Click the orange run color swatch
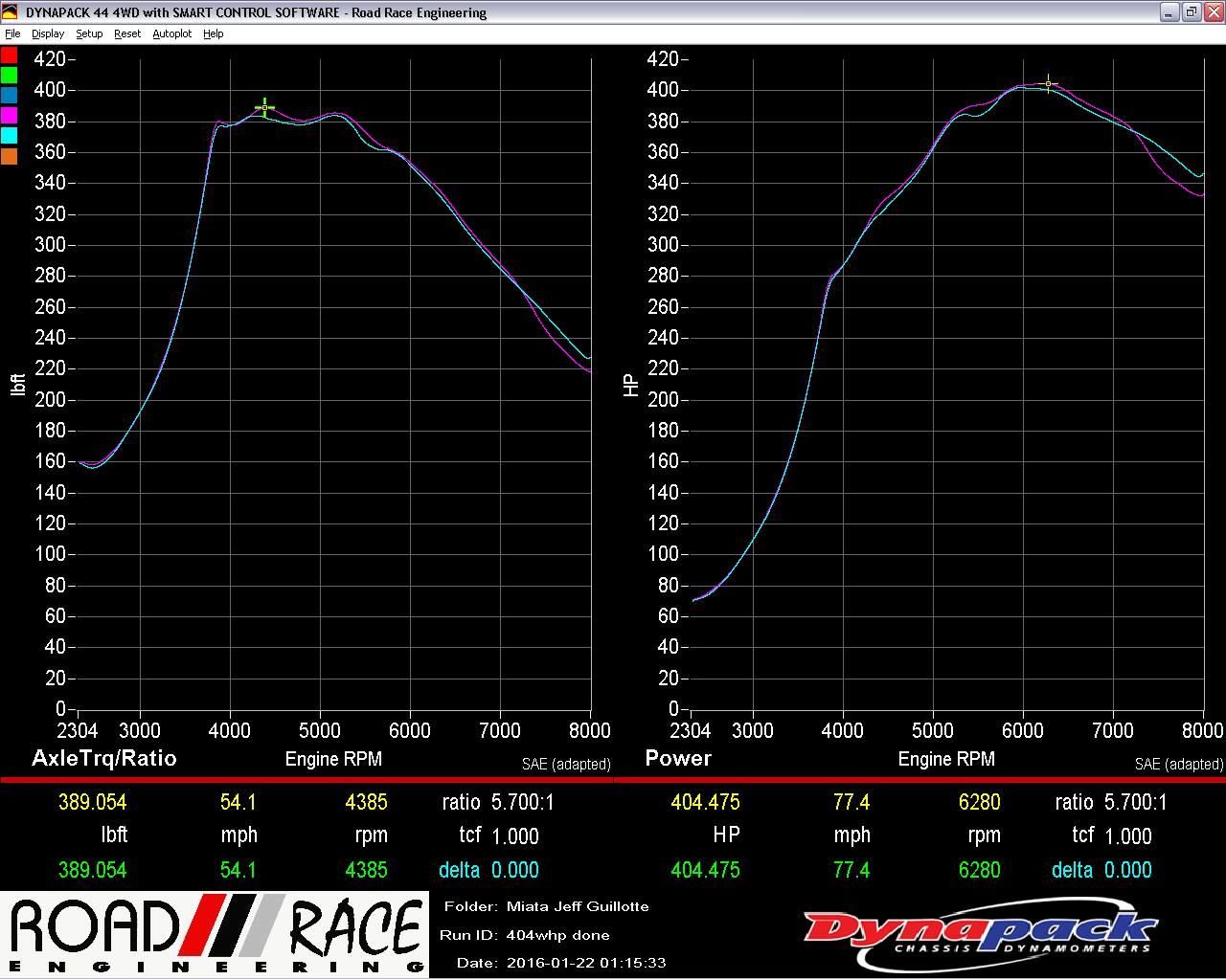 point(9,156)
